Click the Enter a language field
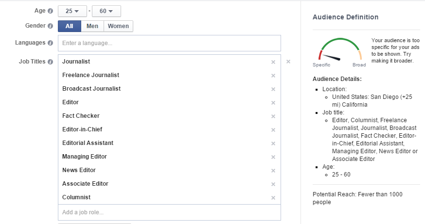This screenshot has height=224, width=425. (169, 43)
